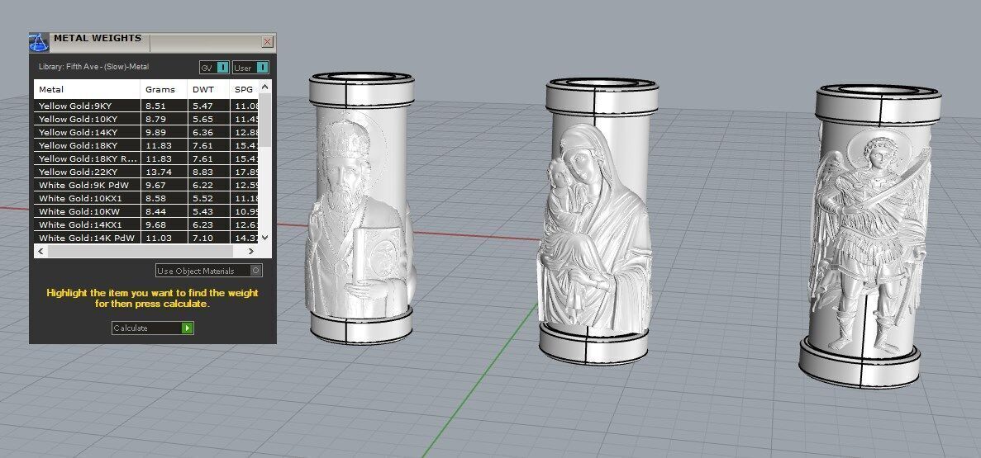Image resolution: width=981 pixels, height=458 pixels.
Task: Sort by the SPG column header
Action: point(244,89)
